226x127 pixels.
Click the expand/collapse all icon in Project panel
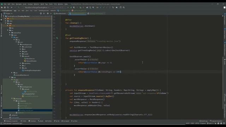click(44, 13)
